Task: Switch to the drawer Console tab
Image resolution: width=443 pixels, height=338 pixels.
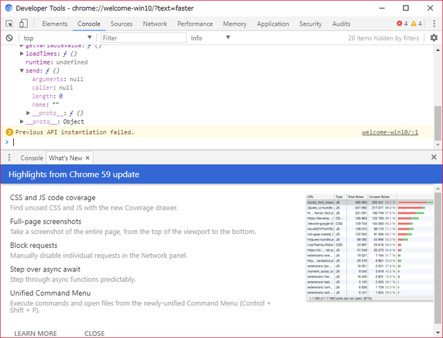Action: [x=32, y=158]
